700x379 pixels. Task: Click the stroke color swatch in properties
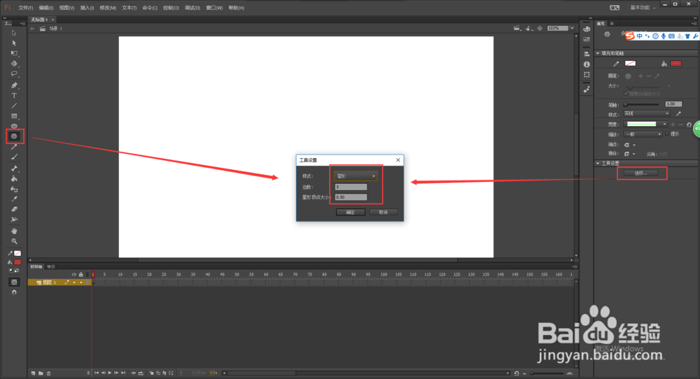point(630,64)
